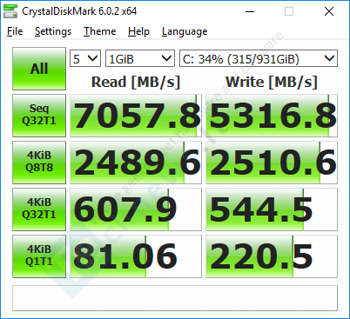Click the CrystalDiskMark app icon in title bar
Image resolution: width=350 pixels, height=319 pixels.
click(x=10, y=11)
